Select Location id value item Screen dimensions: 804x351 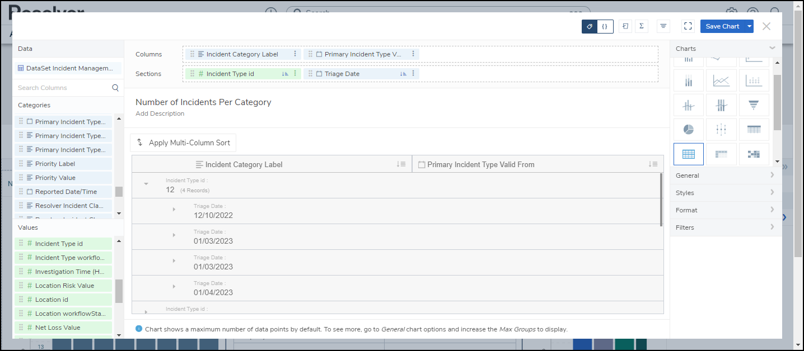pyautogui.click(x=63, y=300)
